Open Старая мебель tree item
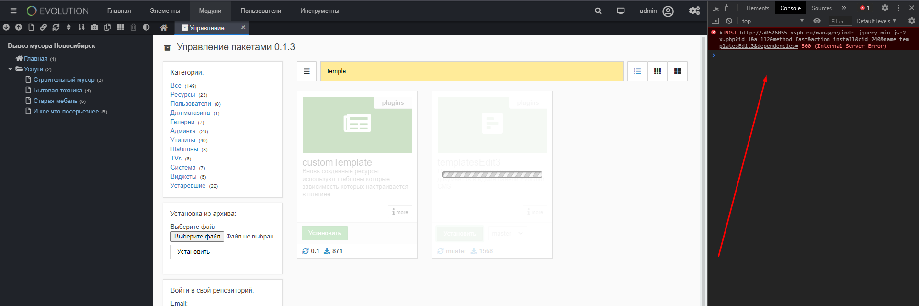This screenshot has width=919, height=306. click(55, 101)
